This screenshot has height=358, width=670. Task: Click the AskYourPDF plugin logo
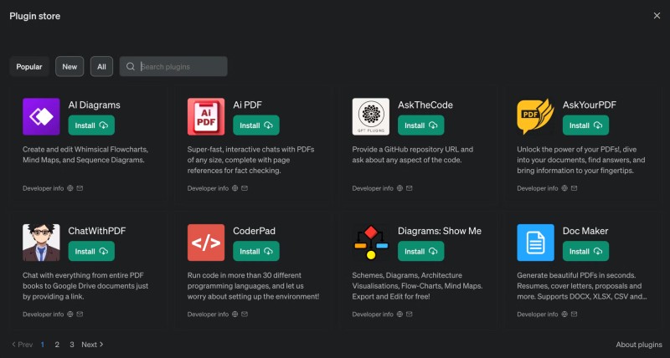pyautogui.click(x=535, y=116)
